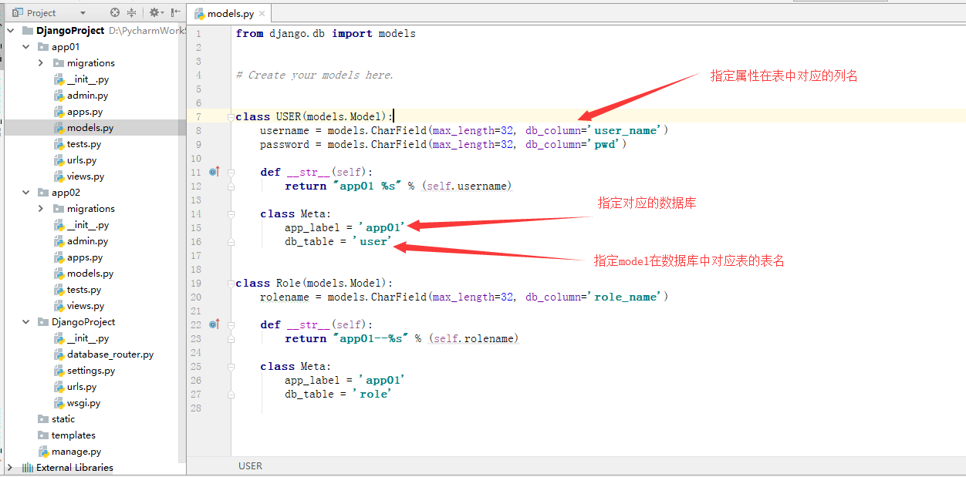Click Python file icon of app01 admin.py
Viewport: 966px width, 477px height.
tap(59, 96)
